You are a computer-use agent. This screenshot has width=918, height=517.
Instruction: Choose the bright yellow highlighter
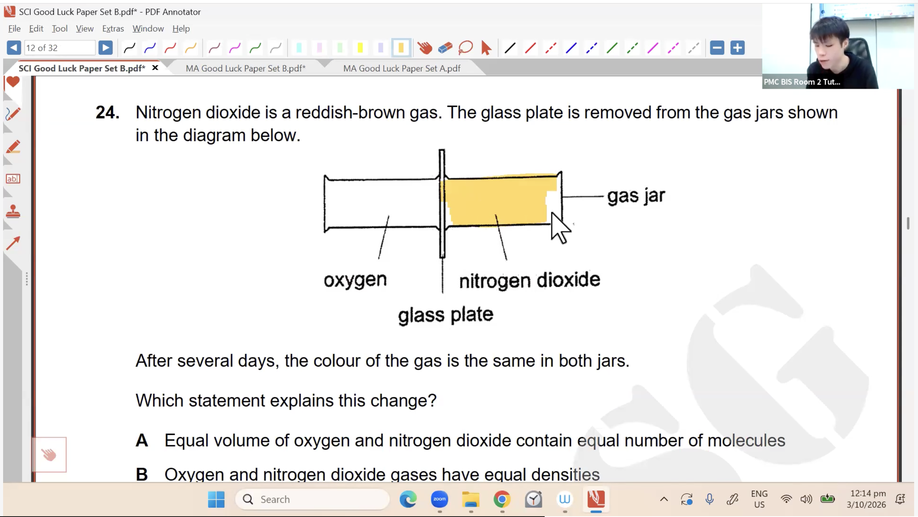(360, 48)
